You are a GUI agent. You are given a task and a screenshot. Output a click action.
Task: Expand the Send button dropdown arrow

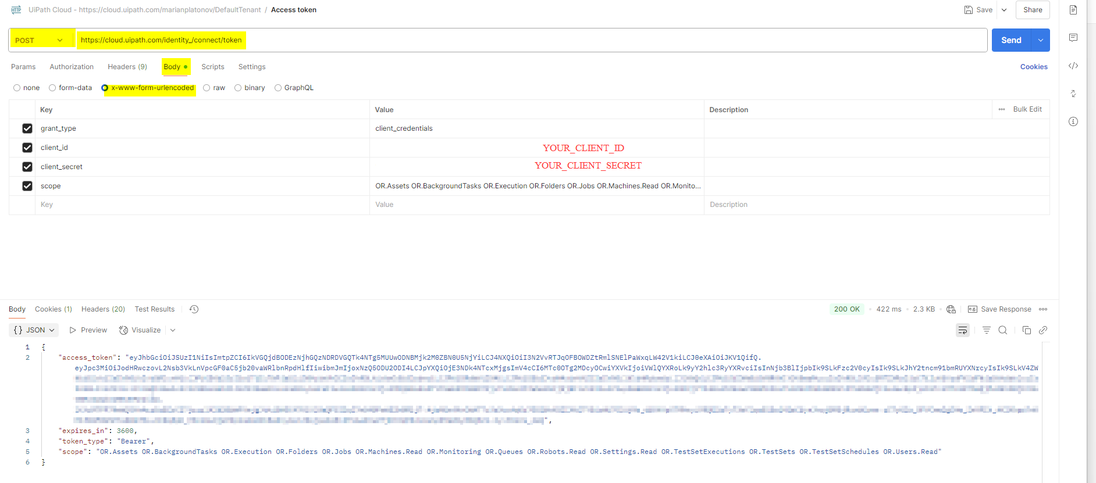point(1041,40)
